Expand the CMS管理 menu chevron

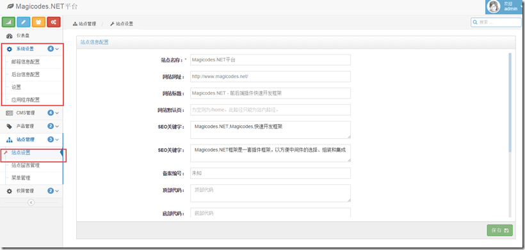click(57, 113)
